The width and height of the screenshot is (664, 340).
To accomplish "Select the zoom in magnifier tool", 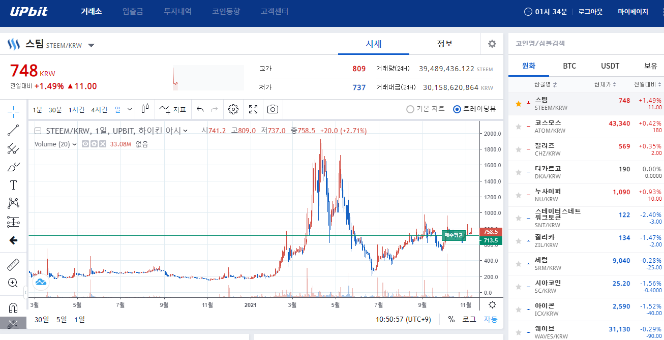I will pyautogui.click(x=14, y=283).
